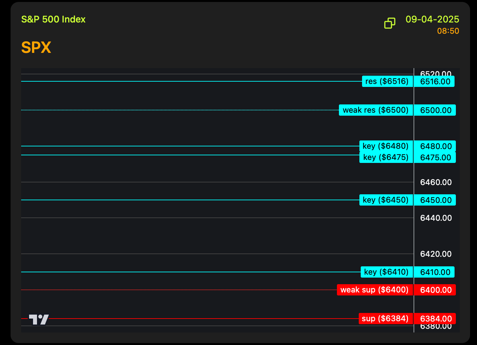
Task: Click the SPX ticker symbol
Action: 36,47
